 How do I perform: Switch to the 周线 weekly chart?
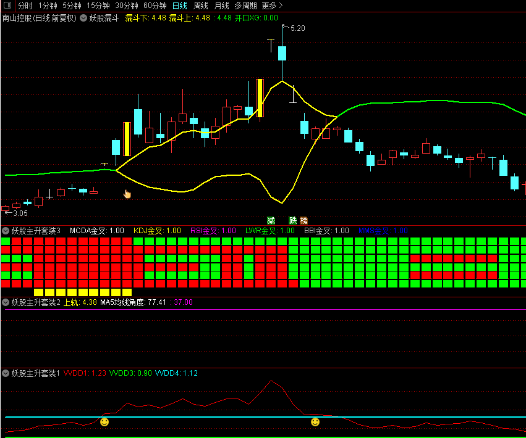tap(201, 6)
